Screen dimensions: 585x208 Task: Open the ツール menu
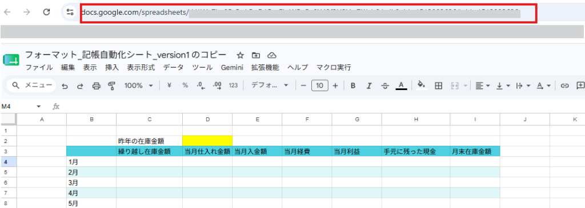point(202,68)
